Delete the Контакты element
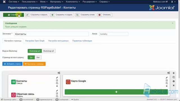 [57, 86]
